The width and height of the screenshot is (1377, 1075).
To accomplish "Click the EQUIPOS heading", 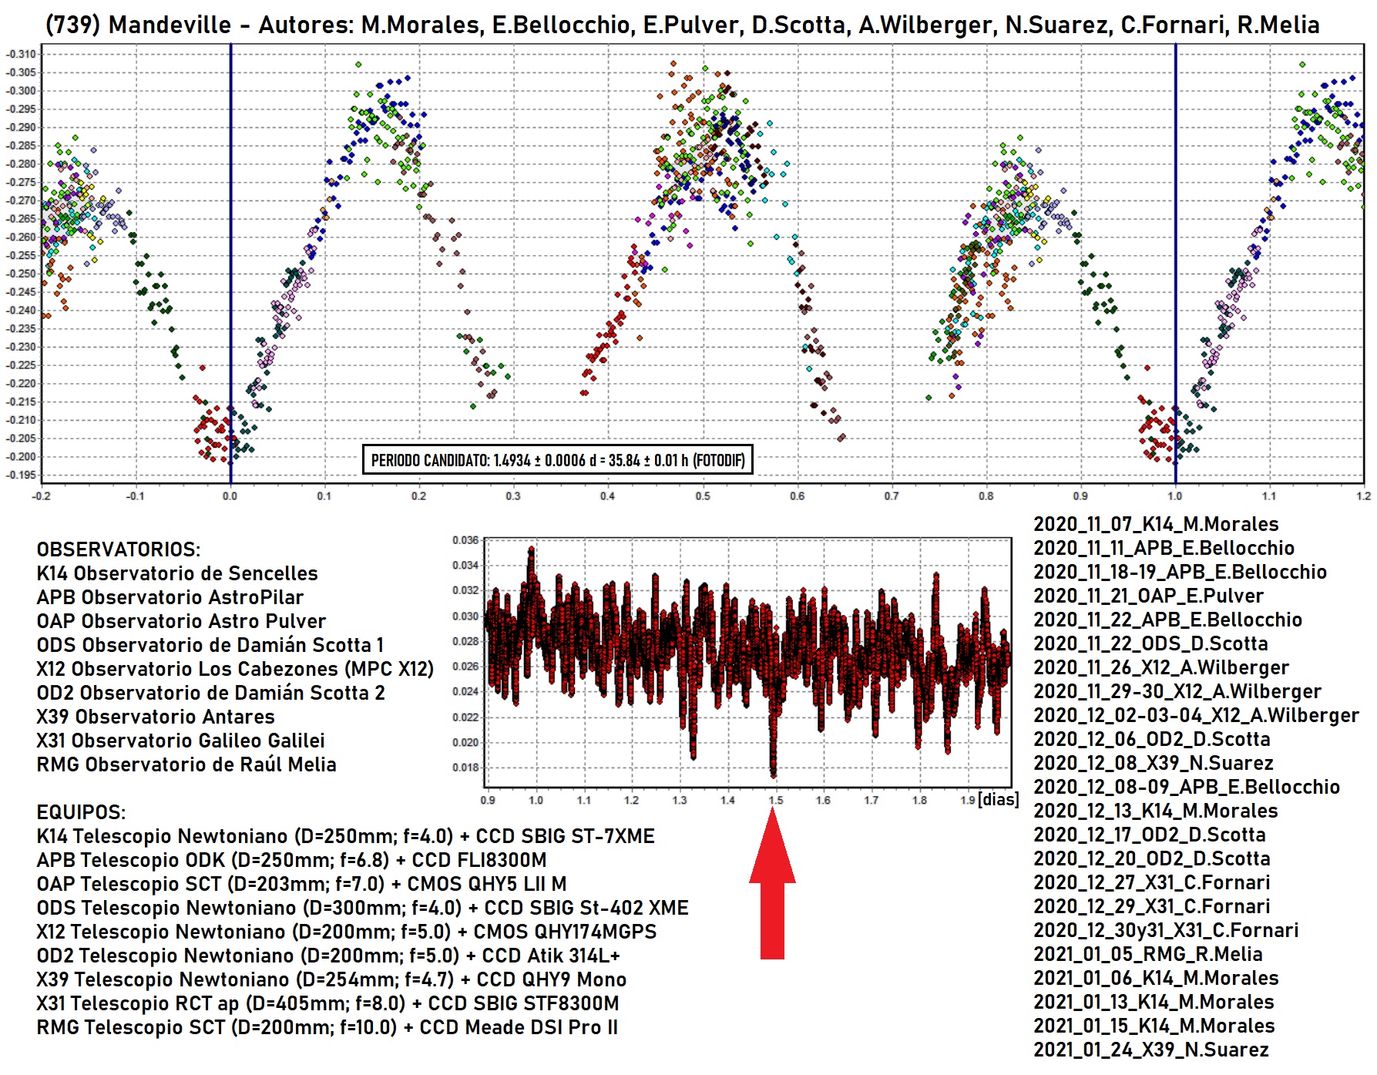I will click(81, 812).
